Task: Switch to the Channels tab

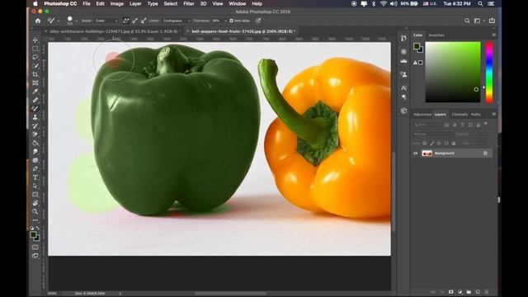Action: (x=460, y=115)
